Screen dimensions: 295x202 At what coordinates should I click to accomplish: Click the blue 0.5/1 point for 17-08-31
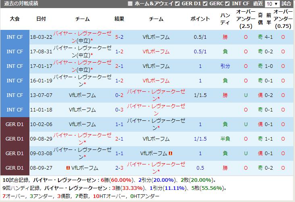pyautogui.click(x=200, y=51)
